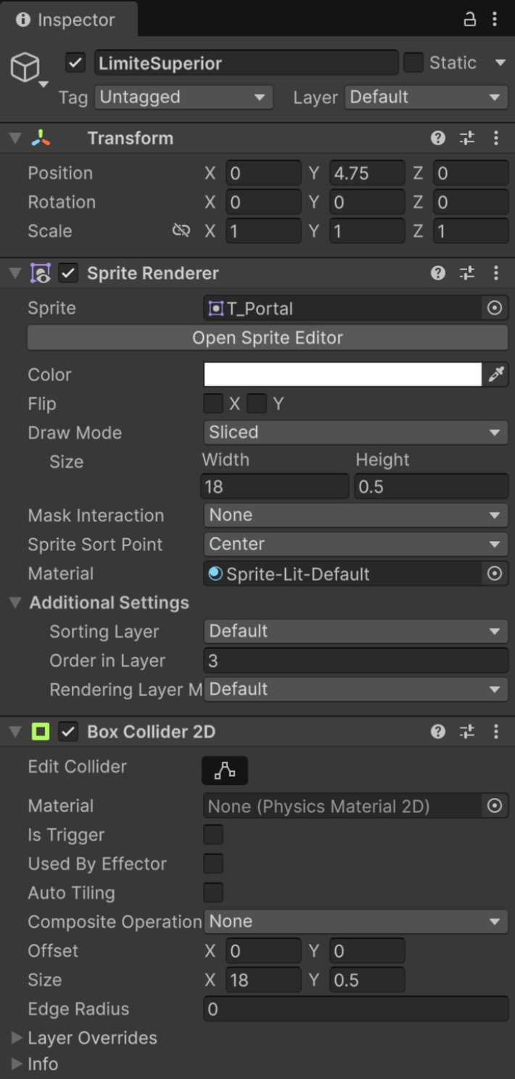Open the Tag dropdown showing Untagged

[x=184, y=97]
